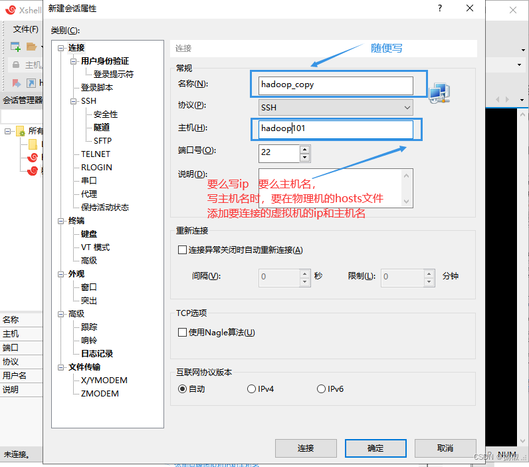Viewport: 529px width, 467px height.
Task: Click the 名称 input field with hadoop_copy
Action: pos(336,84)
